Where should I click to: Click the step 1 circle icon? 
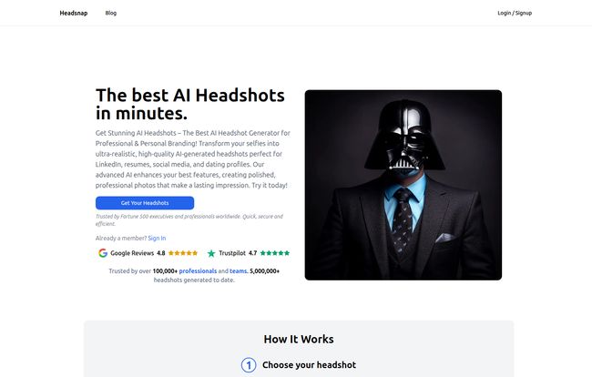[249, 365]
